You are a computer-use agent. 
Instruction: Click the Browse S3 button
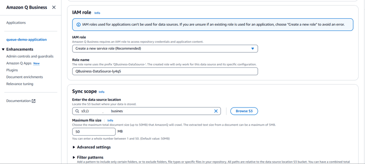[x=244, y=111]
